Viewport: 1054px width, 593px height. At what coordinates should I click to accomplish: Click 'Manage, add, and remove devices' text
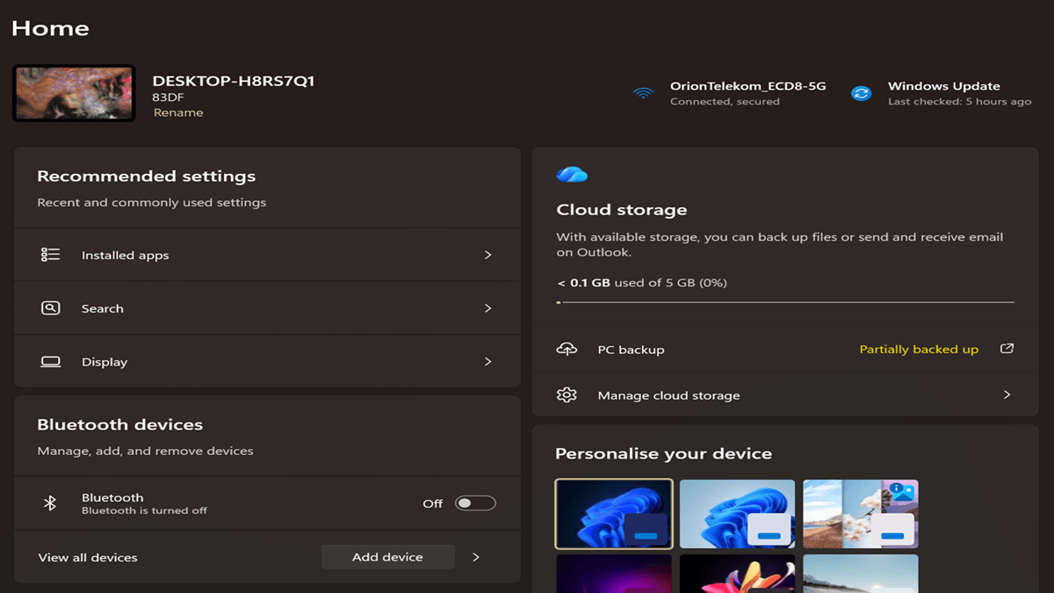[145, 451]
